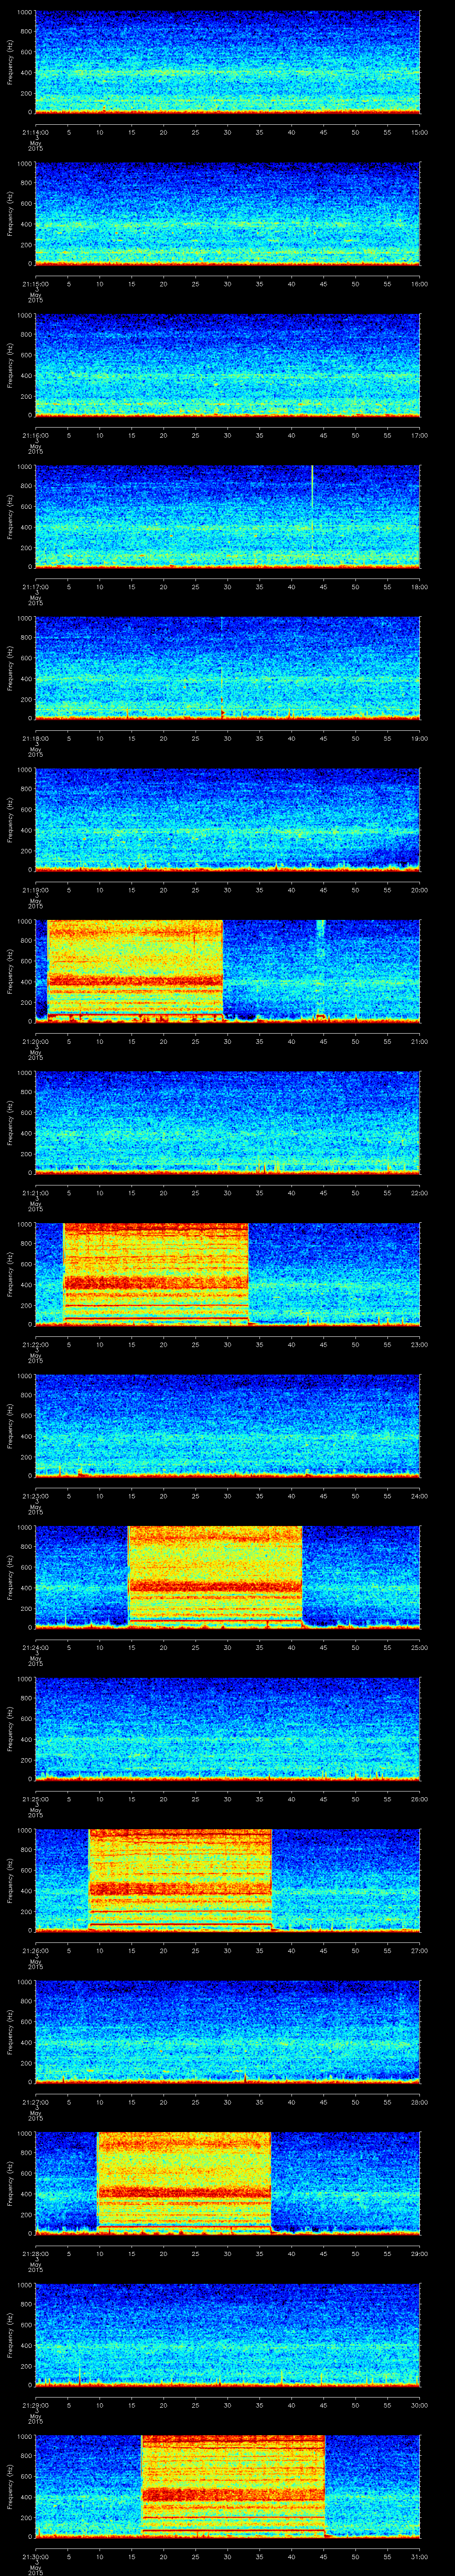This screenshot has height=2576, width=455.
Task: Click the vertical spike in the 21:17 spectrogram
Action: click(x=312, y=515)
